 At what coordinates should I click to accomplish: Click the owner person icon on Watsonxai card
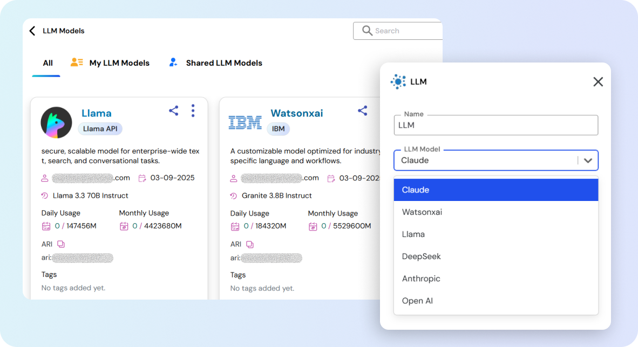[x=234, y=178]
